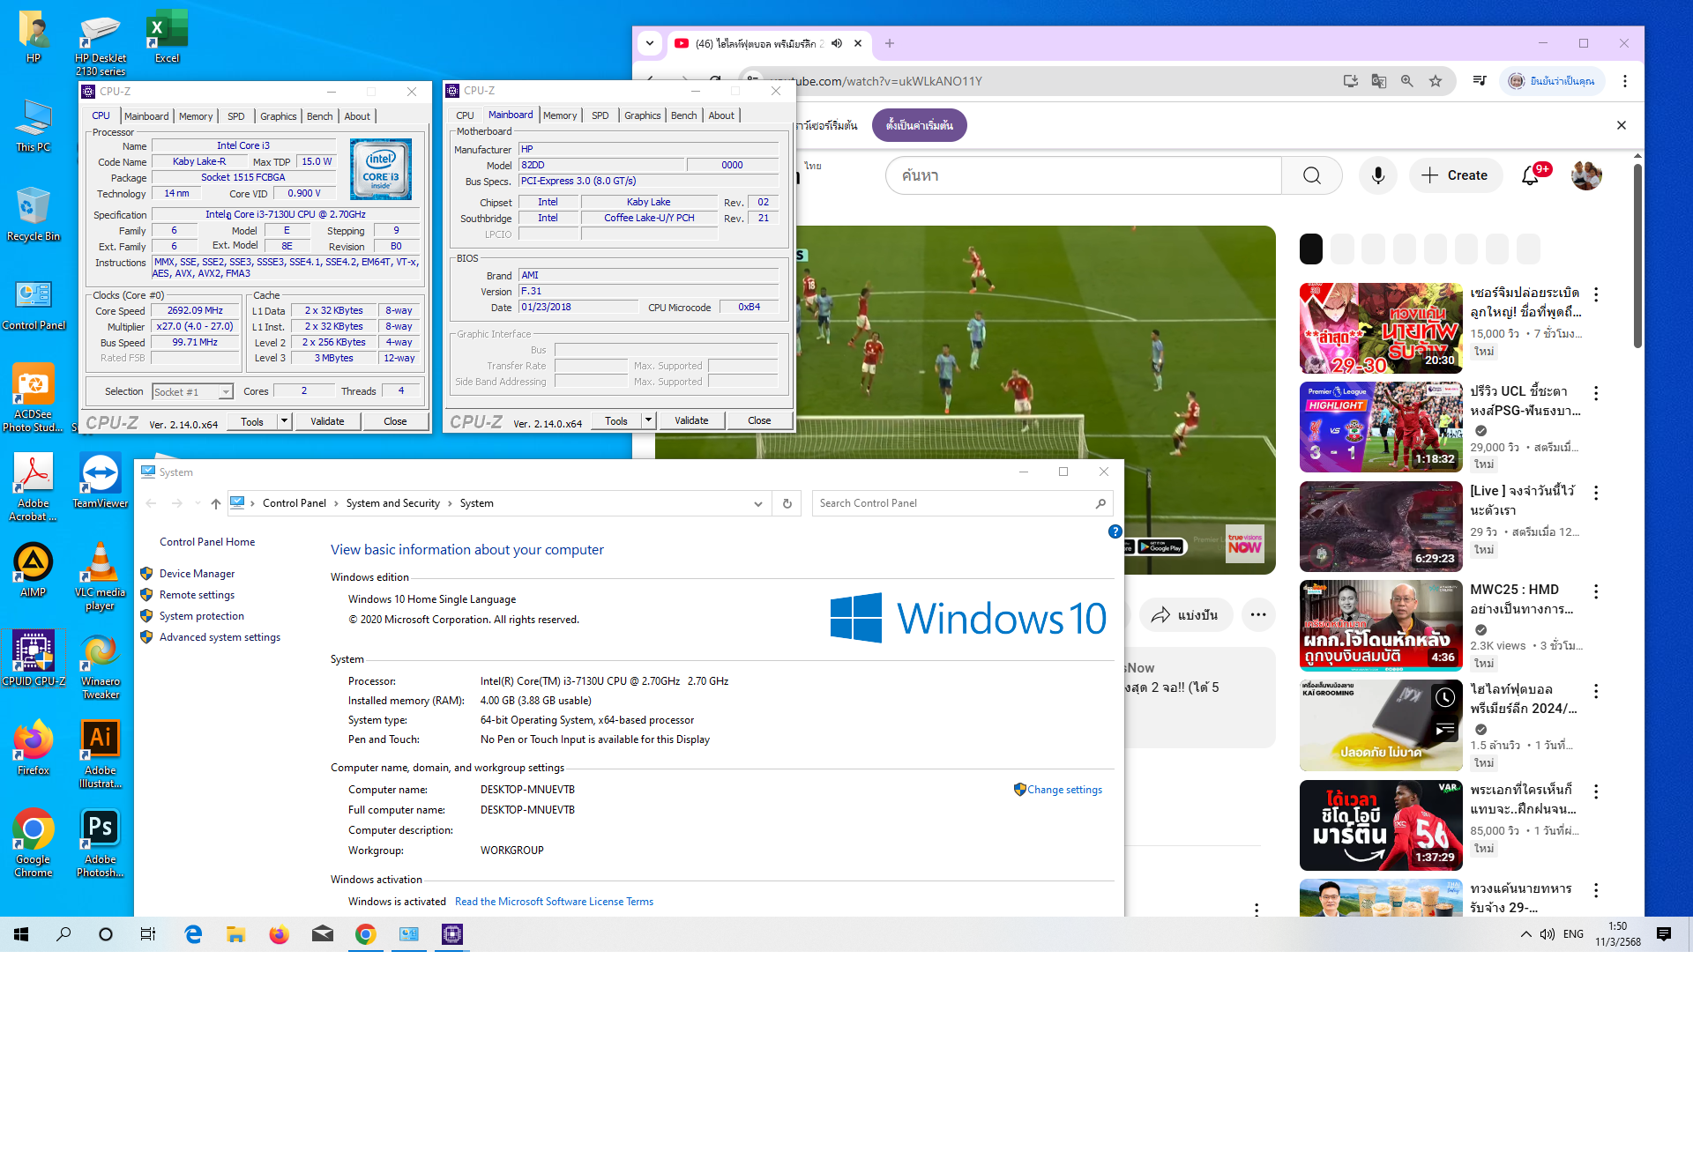This screenshot has width=1693, height=1174.
Task: Open Tools dropdown arrow in left CPU-Z
Action: click(x=284, y=421)
